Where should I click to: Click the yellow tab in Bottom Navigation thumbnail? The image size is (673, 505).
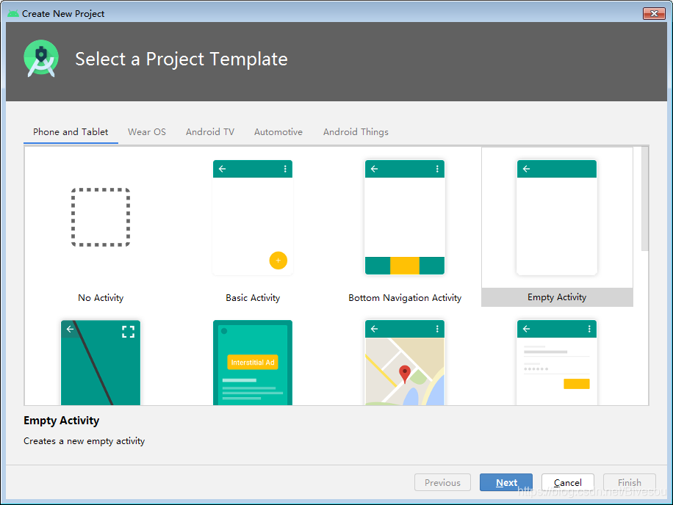[x=405, y=266]
